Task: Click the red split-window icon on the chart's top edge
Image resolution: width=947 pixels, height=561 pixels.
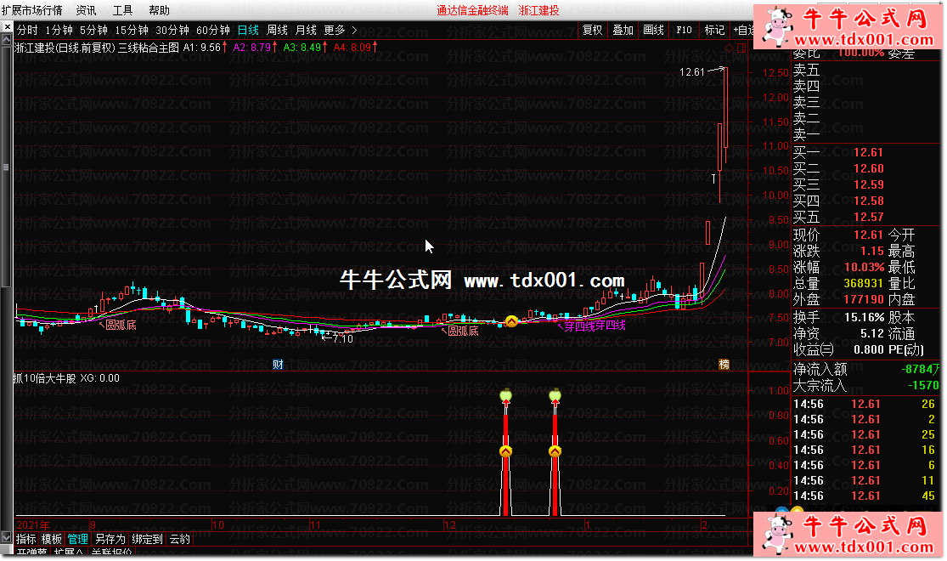Action: point(741,48)
